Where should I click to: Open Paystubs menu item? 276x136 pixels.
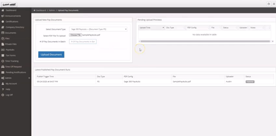point(10,50)
